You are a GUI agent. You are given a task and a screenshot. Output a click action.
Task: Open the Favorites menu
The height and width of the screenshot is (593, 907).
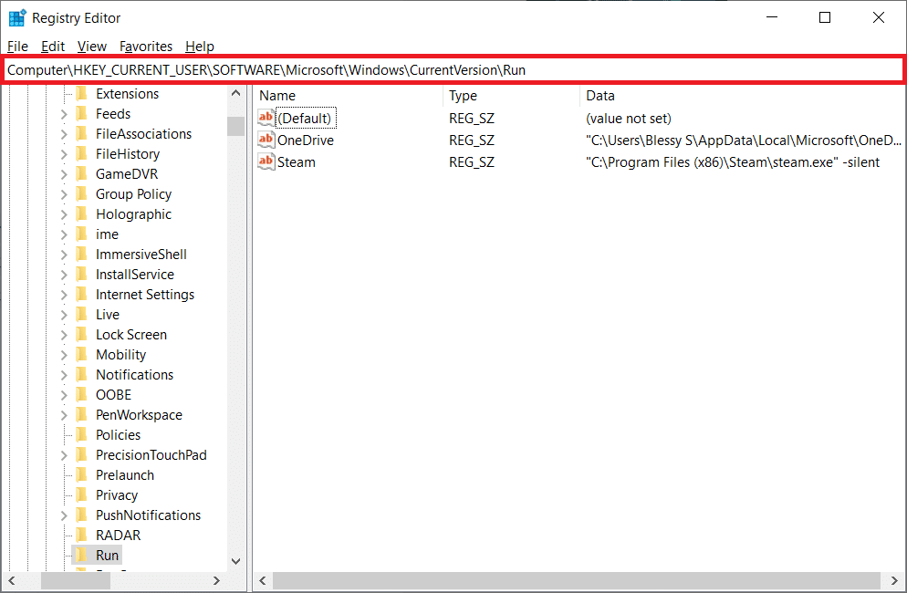146,47
